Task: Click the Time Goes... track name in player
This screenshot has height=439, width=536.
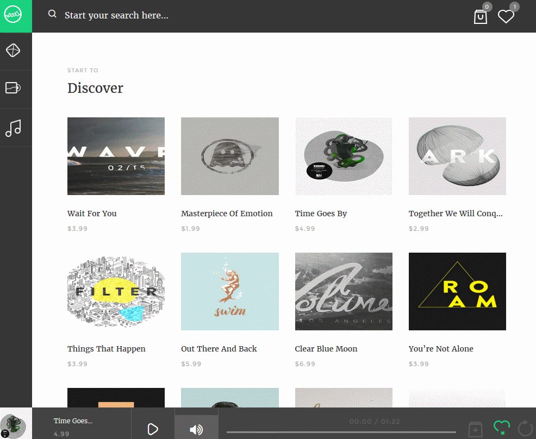Action: [x=73, y=421]
